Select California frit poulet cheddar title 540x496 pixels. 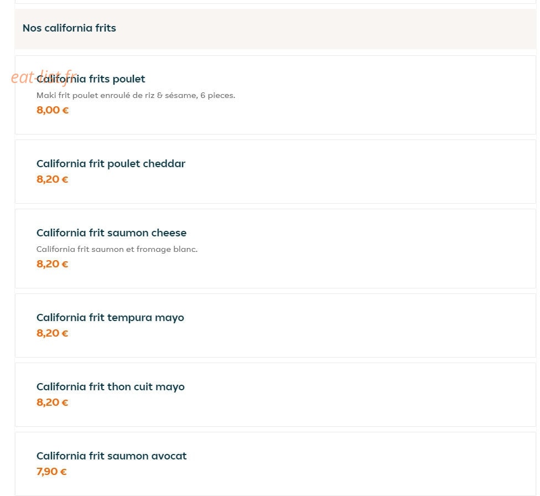[x=111, y=163]
